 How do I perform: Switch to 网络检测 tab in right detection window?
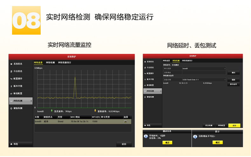pyautogui.click(x=176, y=61)
